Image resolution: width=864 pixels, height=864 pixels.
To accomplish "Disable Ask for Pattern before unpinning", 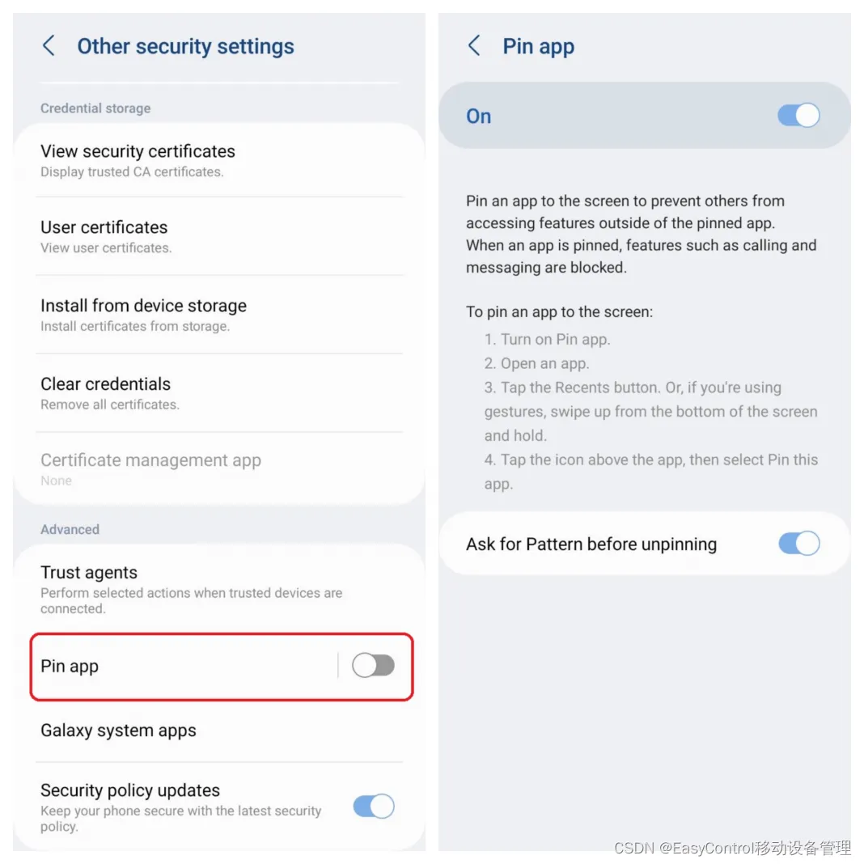I will pos(798,544).
